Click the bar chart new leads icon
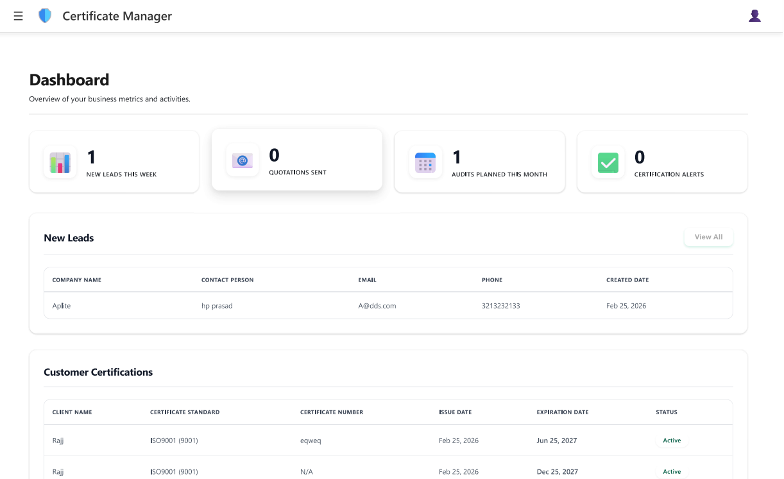 pos(60,162)
